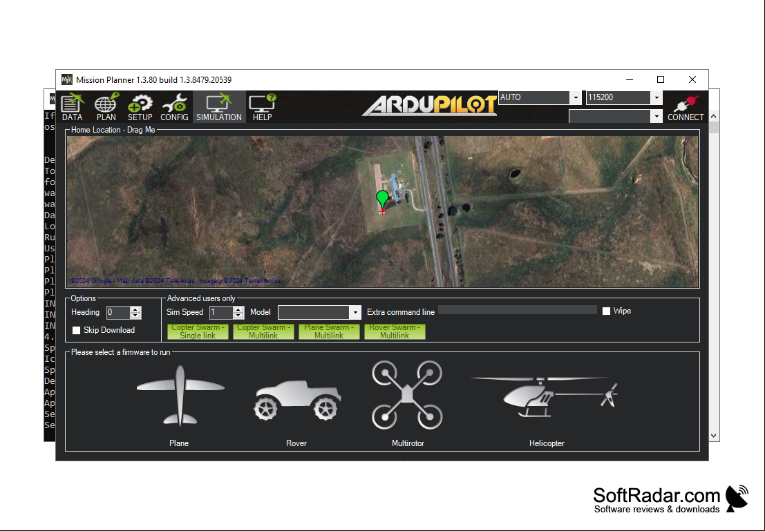Open the SETUP initial setup screen
765x531 pixels.
pyautogui.click(x=140, y=106)
